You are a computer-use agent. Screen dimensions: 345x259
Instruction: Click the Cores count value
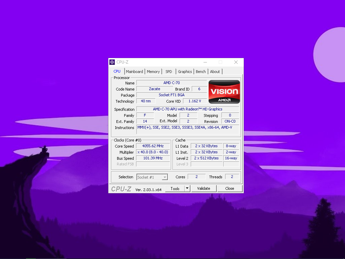click(x=196, y=177)
